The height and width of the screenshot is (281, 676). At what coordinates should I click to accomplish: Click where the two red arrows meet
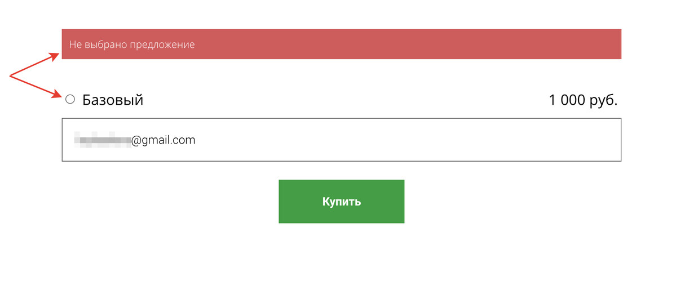pos(10,77)
